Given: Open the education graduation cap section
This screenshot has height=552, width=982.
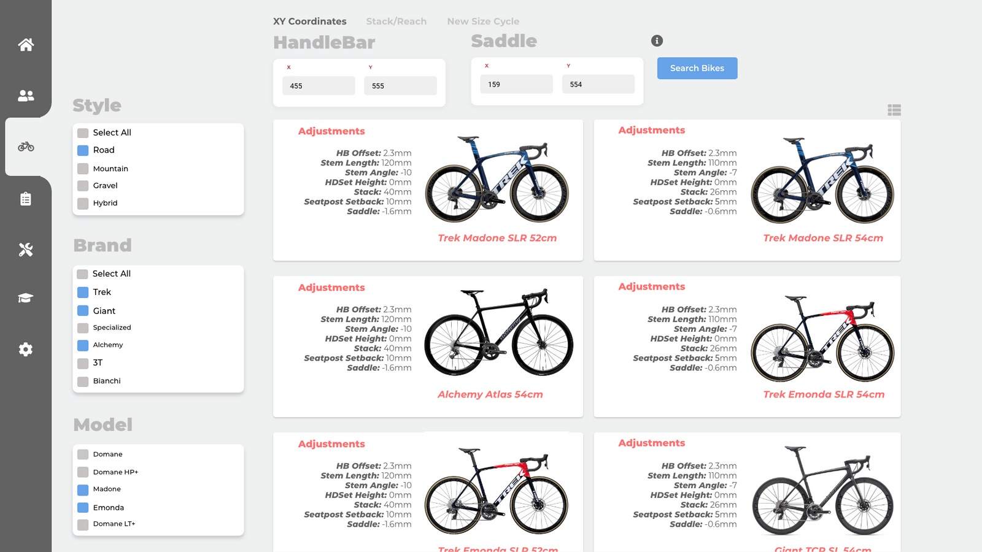Looking at the screenshot, I should click(x=25, y=299).
